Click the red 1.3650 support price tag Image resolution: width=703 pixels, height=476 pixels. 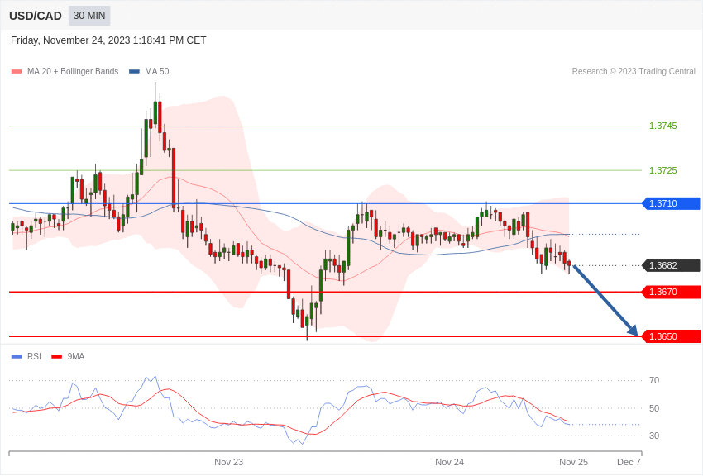672,336
